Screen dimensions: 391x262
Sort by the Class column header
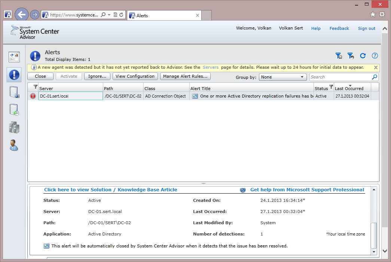[167, 89]
